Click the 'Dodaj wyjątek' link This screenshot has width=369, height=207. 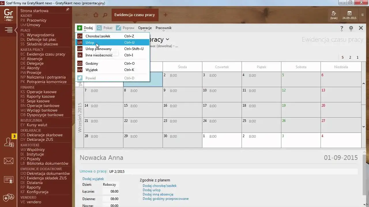tap(93, 179)
